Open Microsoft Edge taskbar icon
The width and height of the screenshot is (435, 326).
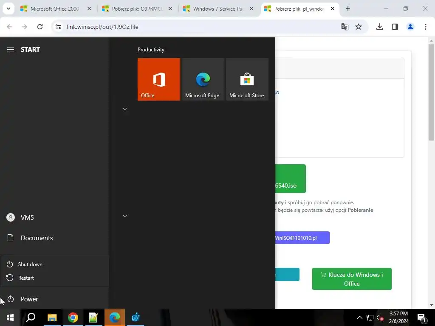(115, 318)
